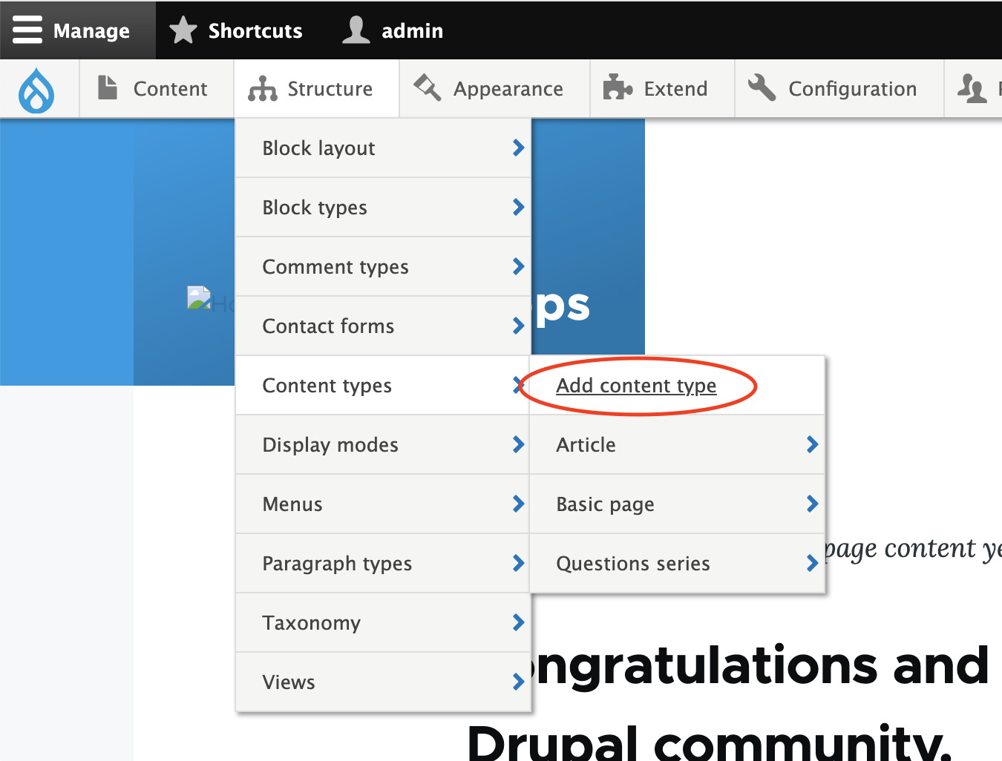Open the Questions series content type
The width and height of the screenshot is (1002, 761).
633,563
